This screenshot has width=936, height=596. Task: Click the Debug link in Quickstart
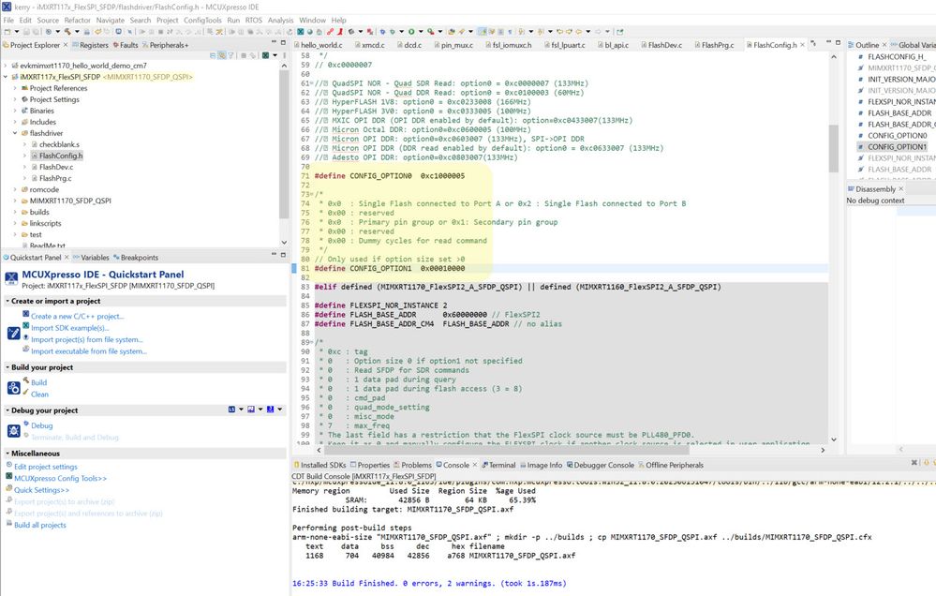click(42, 425)
